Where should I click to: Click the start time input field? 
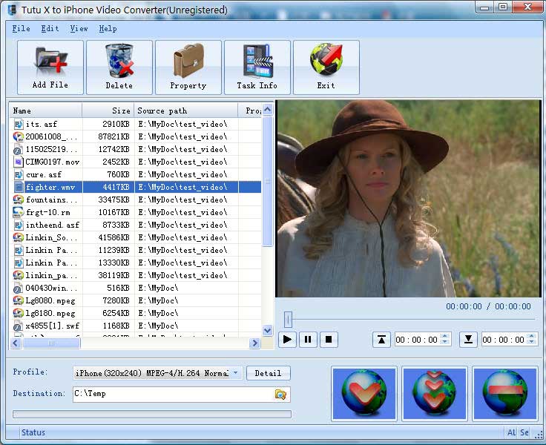pos(417,340)
